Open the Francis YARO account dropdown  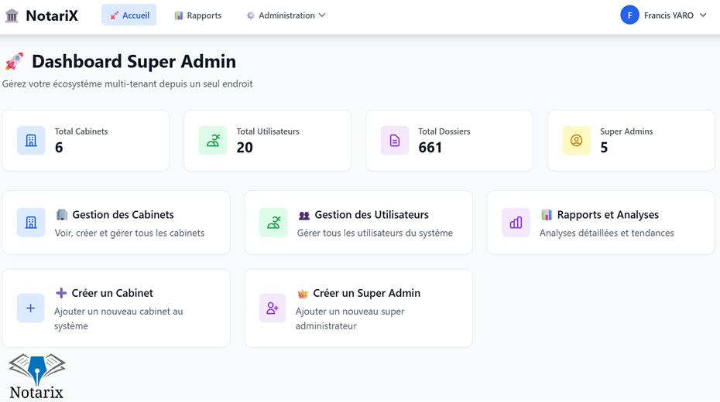tap(668, 15)
